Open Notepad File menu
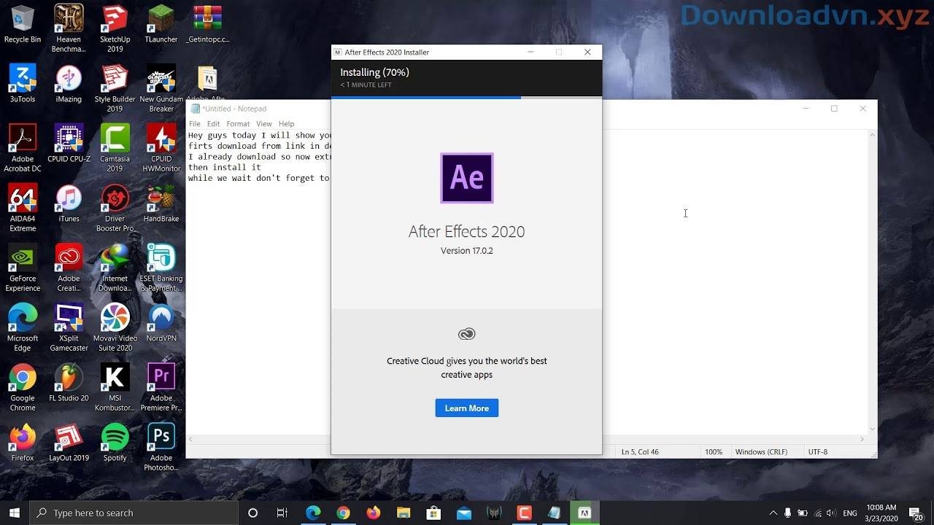 point(195,124)
